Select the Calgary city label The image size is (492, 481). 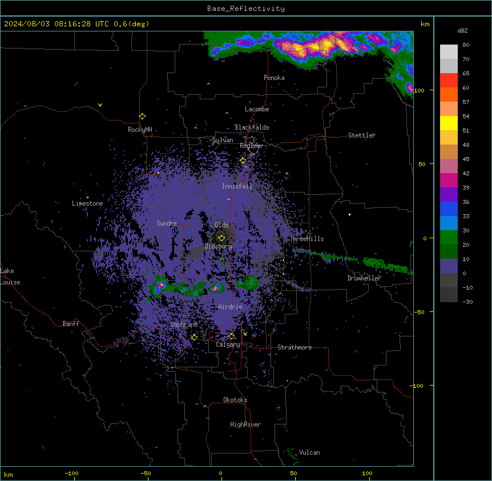tap(228, 344)
